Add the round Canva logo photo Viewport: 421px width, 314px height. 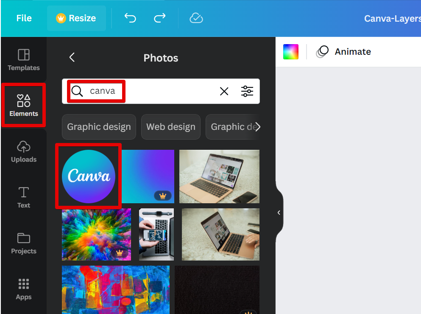pyautogui.click(x=89, y=177)
